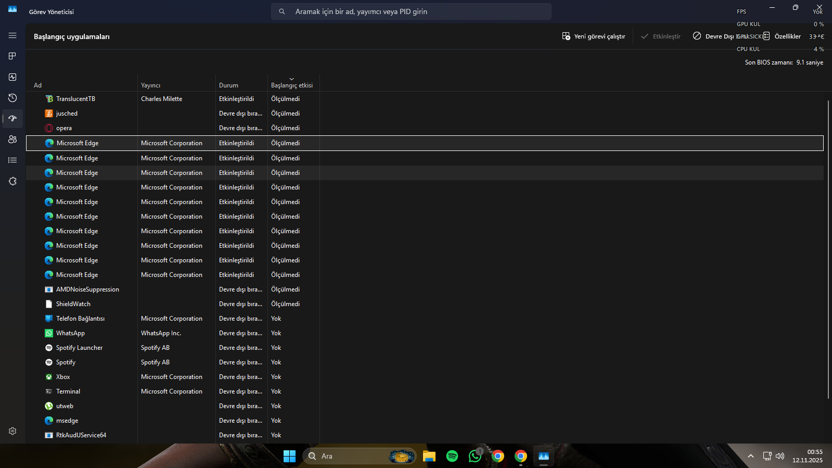The image size is (832, 468).
Task: Open the Users page in sidebar
Action: point(12,140)
